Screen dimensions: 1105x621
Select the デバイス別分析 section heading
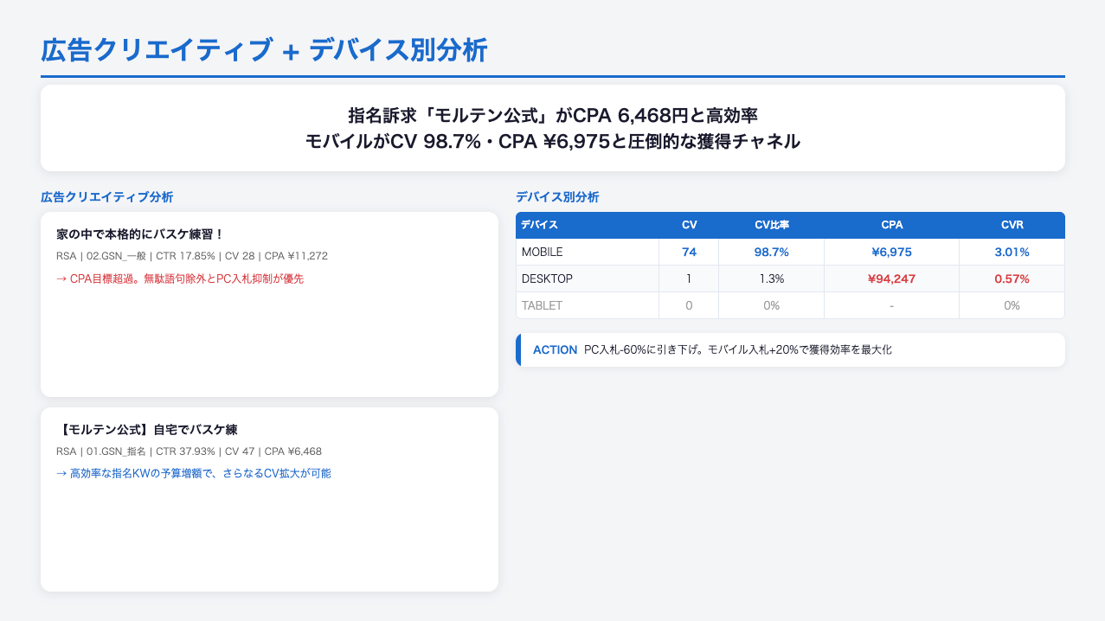point(556,197)
